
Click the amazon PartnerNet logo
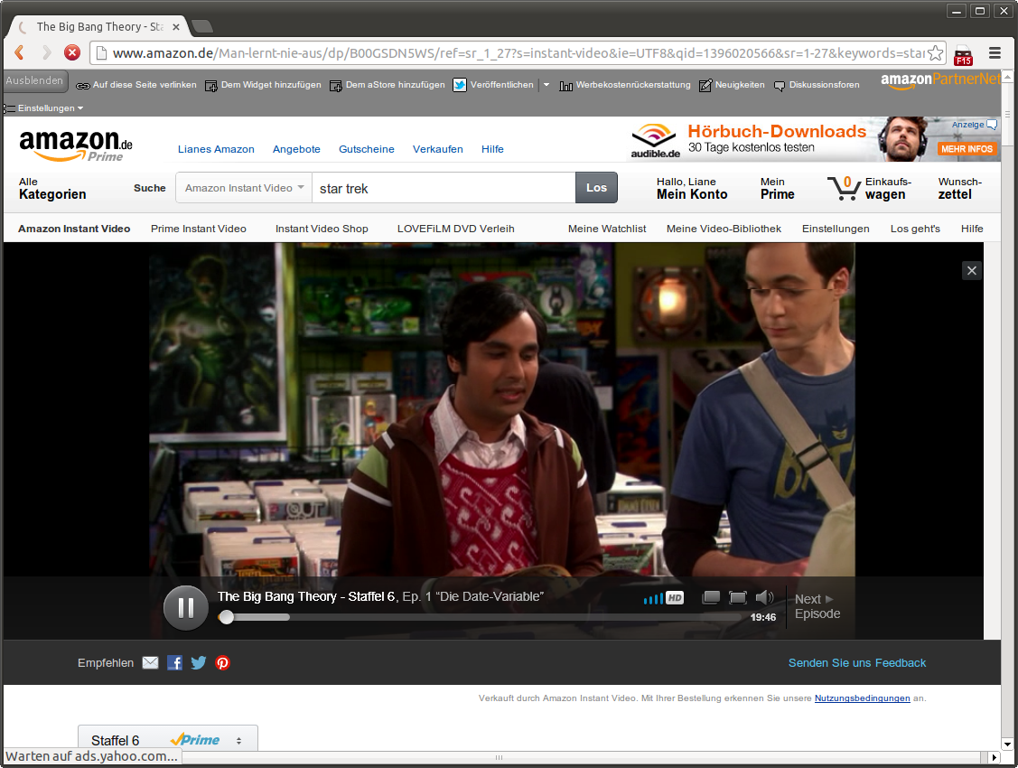(x=940, y=80)
